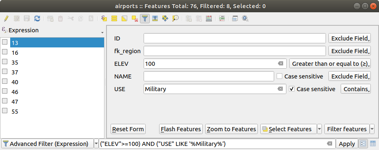Reload the attribute table
This screenshot has width=379, height=150.
(37, 18)
